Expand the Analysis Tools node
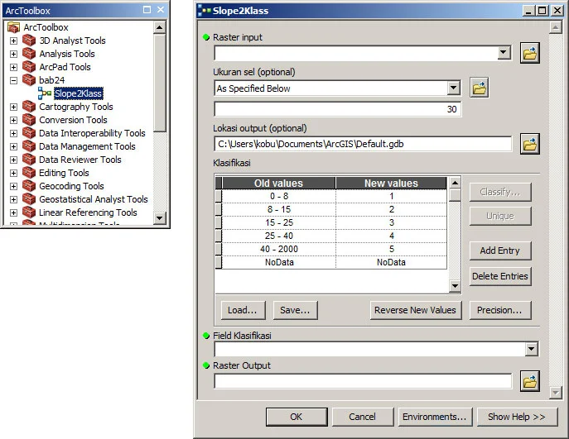The width and height of the screenshot is (569, 439). tap(13, 54)
